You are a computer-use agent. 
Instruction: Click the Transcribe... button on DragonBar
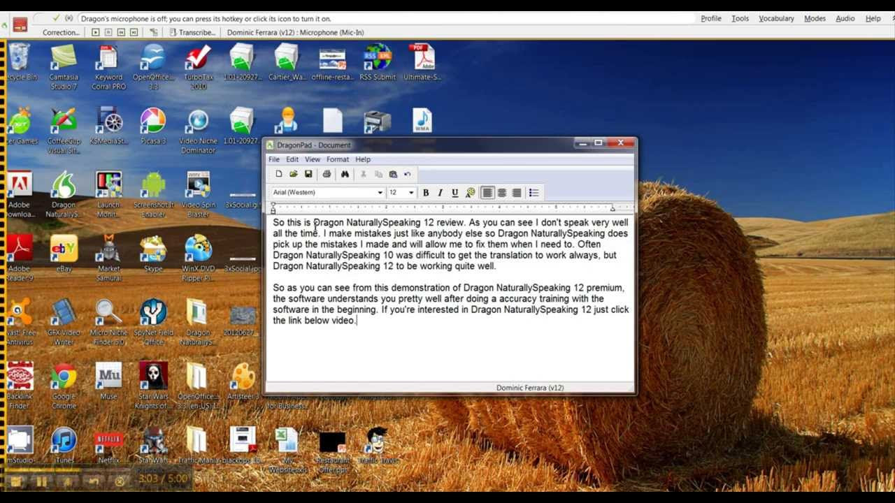[193, 32]
